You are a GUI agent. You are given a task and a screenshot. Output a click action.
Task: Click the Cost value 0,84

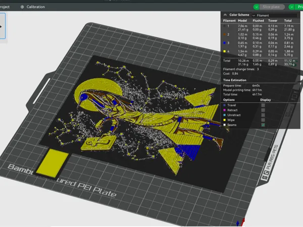coord(235,74)
